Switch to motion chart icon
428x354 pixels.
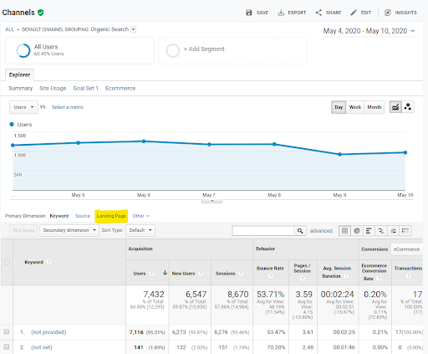408,107
